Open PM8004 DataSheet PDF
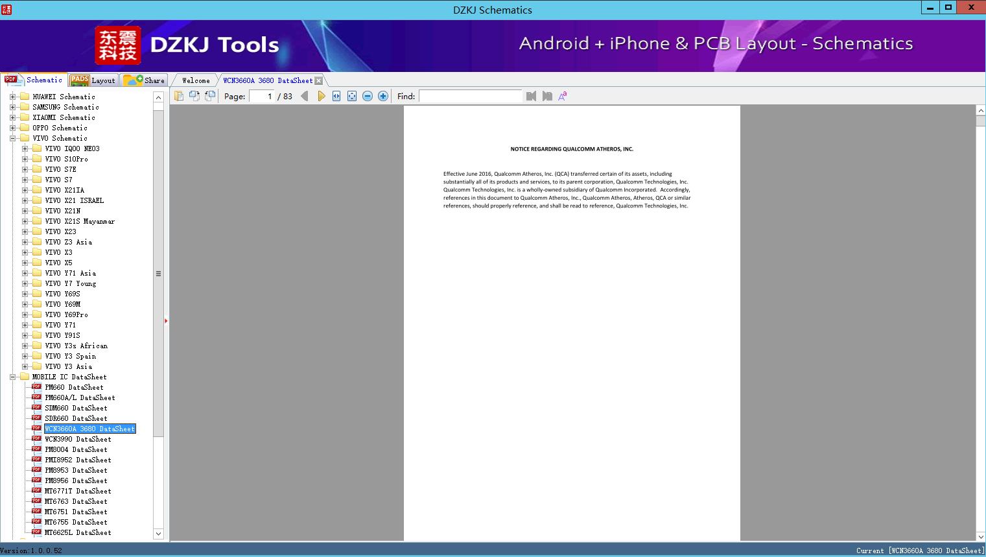 (76, 449)
